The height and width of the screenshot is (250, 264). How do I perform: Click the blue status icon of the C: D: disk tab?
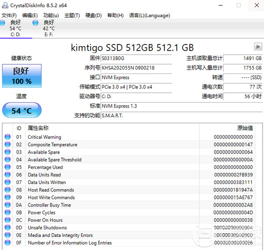pos(2,22)
